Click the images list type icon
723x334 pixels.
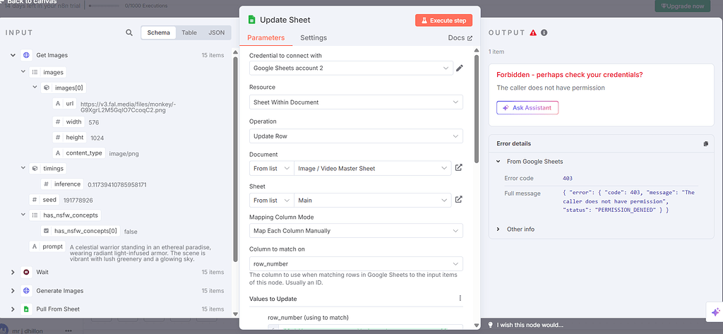[35, 73]
